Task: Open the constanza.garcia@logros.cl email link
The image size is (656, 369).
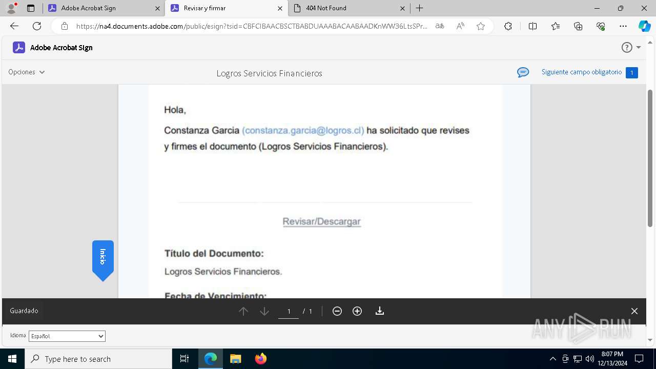Action: pos(303,130)
